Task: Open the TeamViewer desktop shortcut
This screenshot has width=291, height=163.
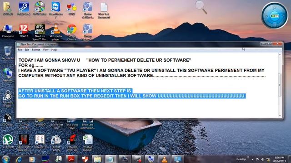Action: [x=55, y=10]
